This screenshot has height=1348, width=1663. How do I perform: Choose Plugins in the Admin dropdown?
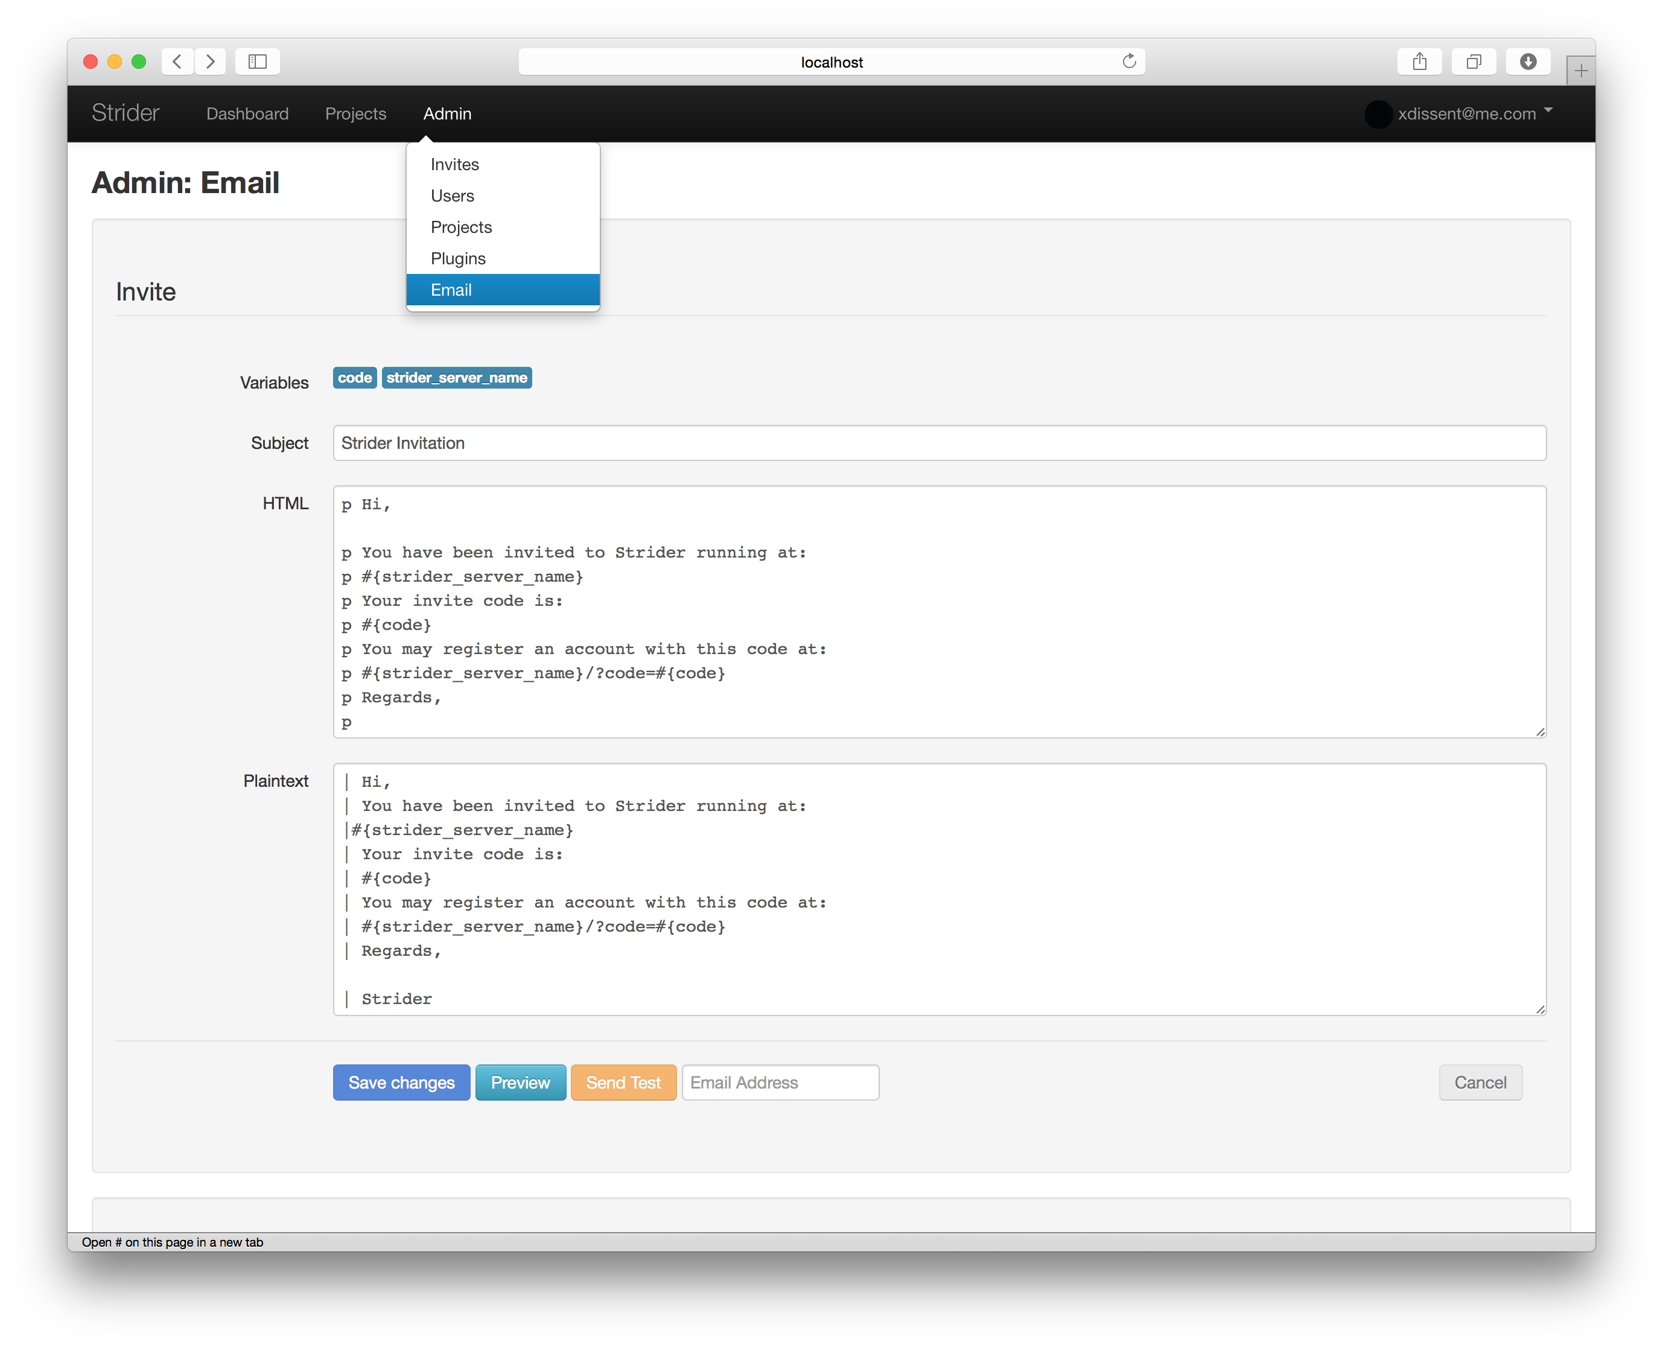458,259
